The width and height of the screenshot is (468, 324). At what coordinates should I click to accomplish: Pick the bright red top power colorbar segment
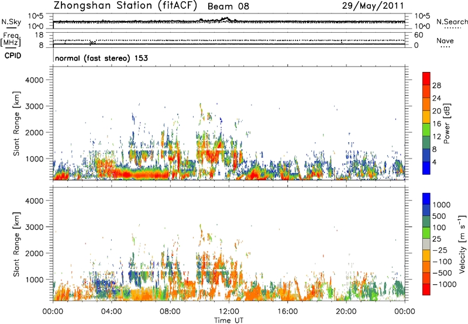click(x=426, y=79)
